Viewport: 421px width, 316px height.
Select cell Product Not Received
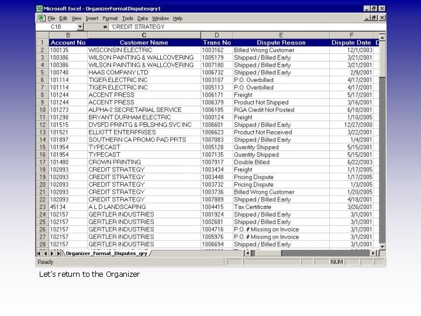pos(281,132)
